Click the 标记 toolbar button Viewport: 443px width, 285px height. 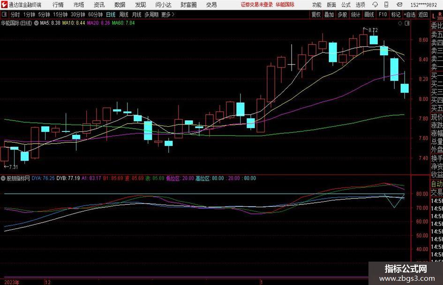coord(396,15)
